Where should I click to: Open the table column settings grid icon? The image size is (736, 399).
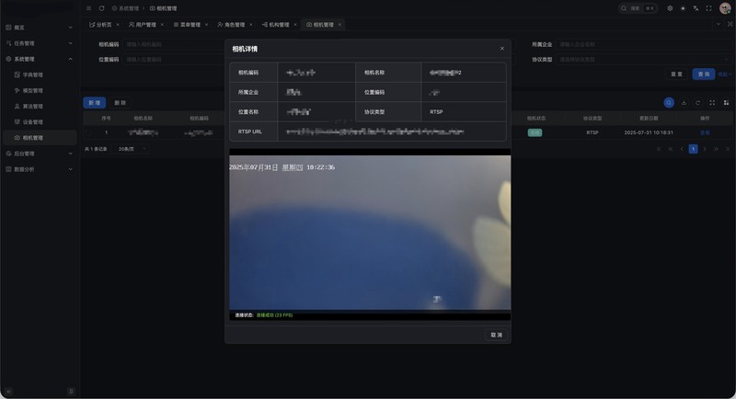(x=726, y=103)
